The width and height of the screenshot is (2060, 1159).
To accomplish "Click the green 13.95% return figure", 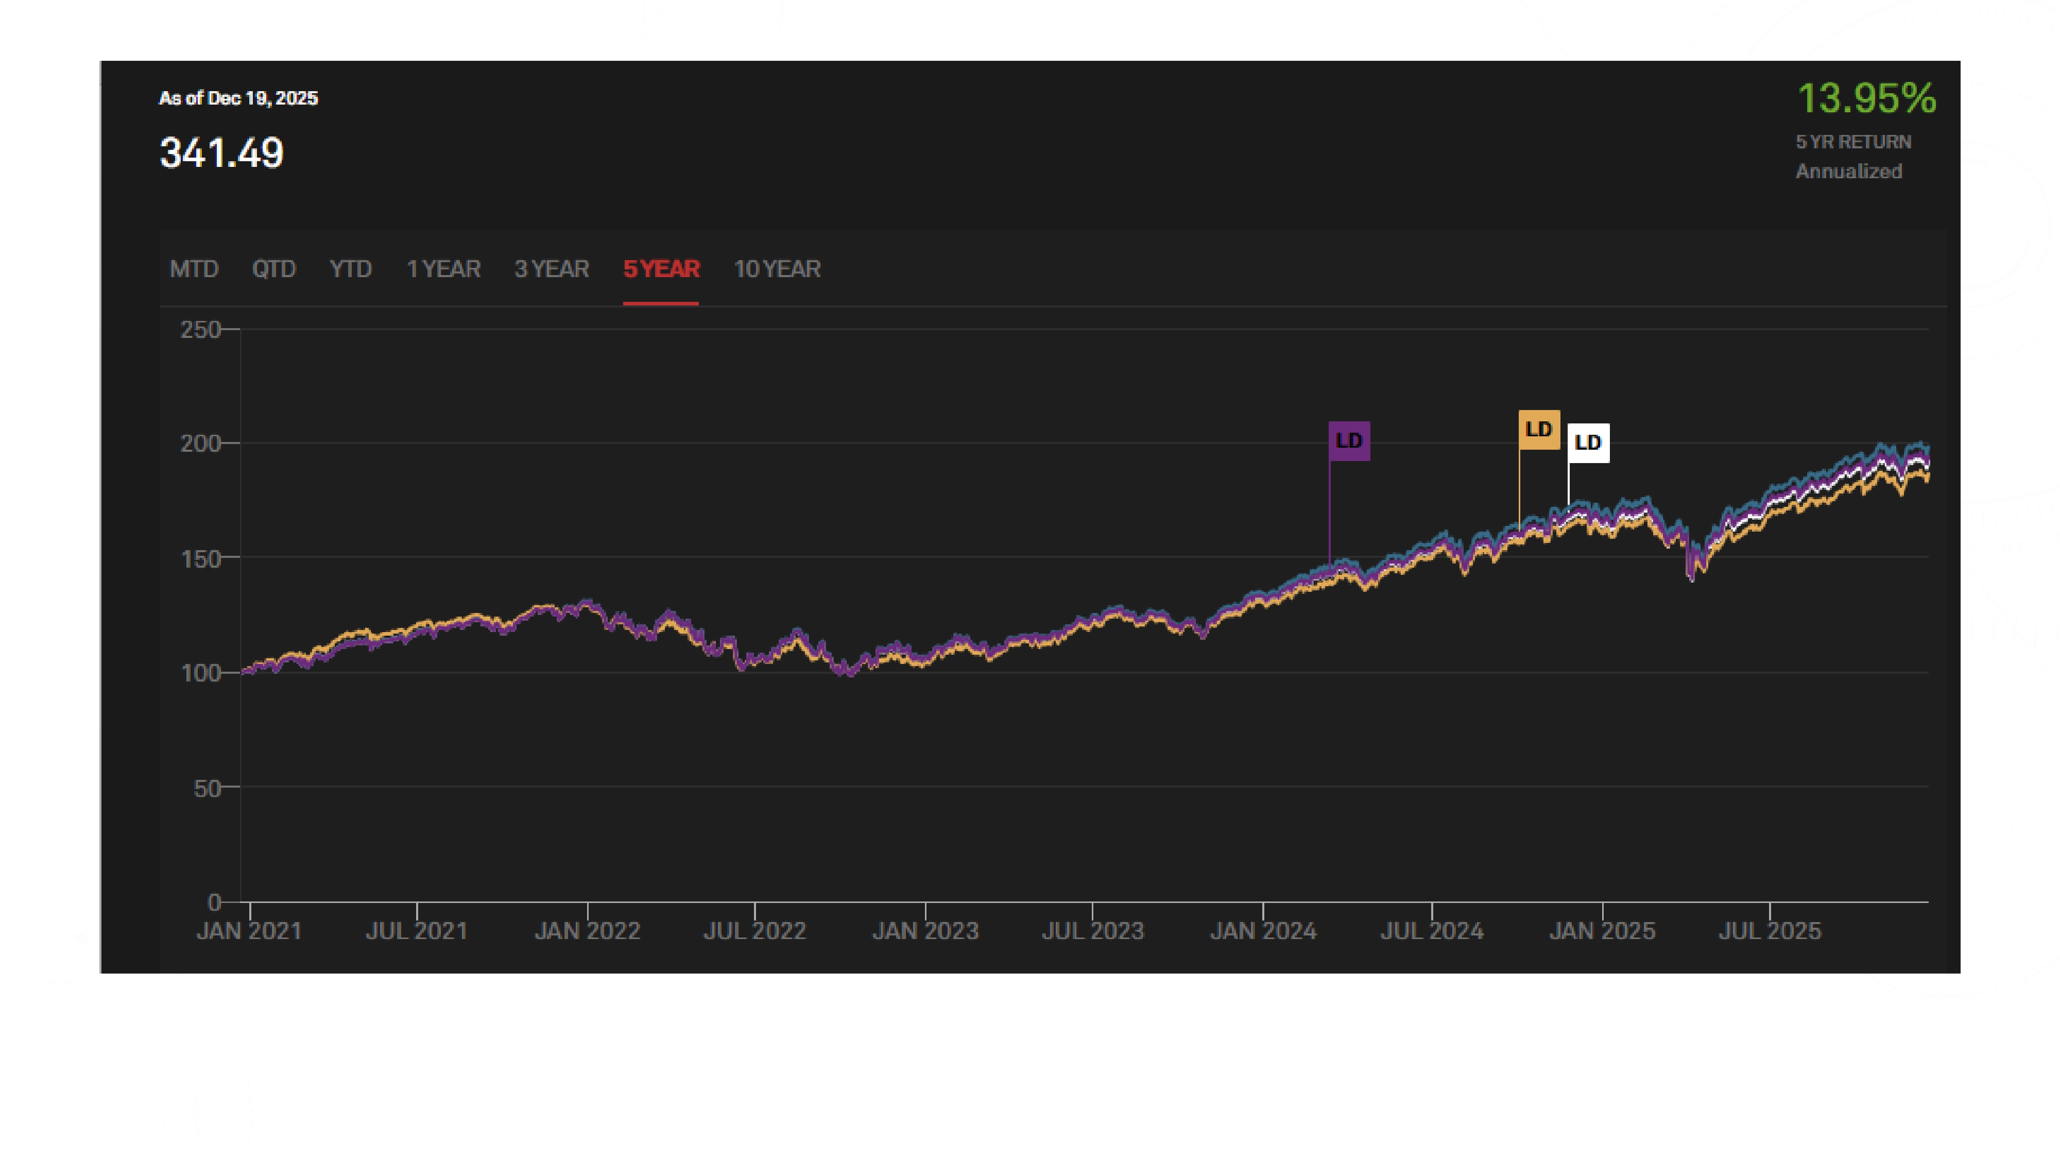I will (1866, 98).
